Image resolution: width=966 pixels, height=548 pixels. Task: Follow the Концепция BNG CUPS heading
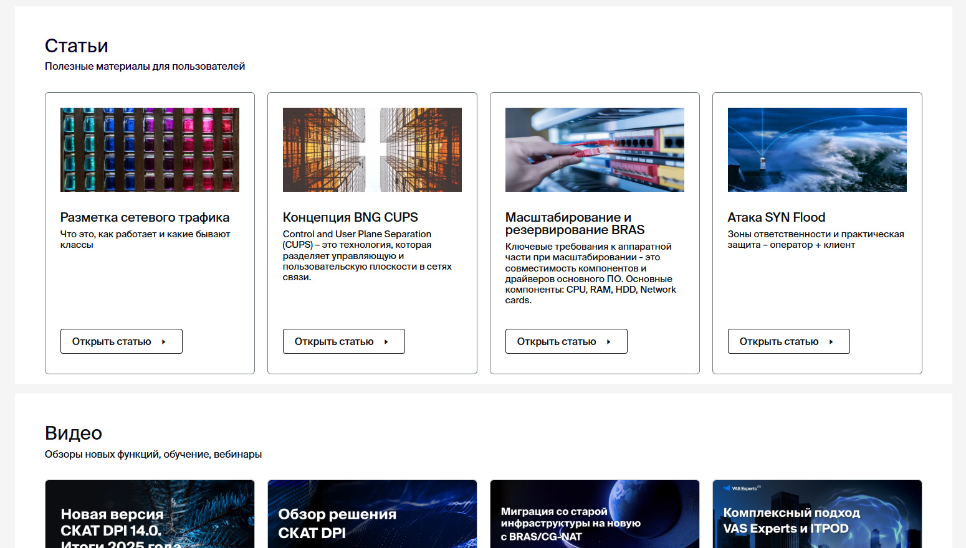(x=350, y=217)
